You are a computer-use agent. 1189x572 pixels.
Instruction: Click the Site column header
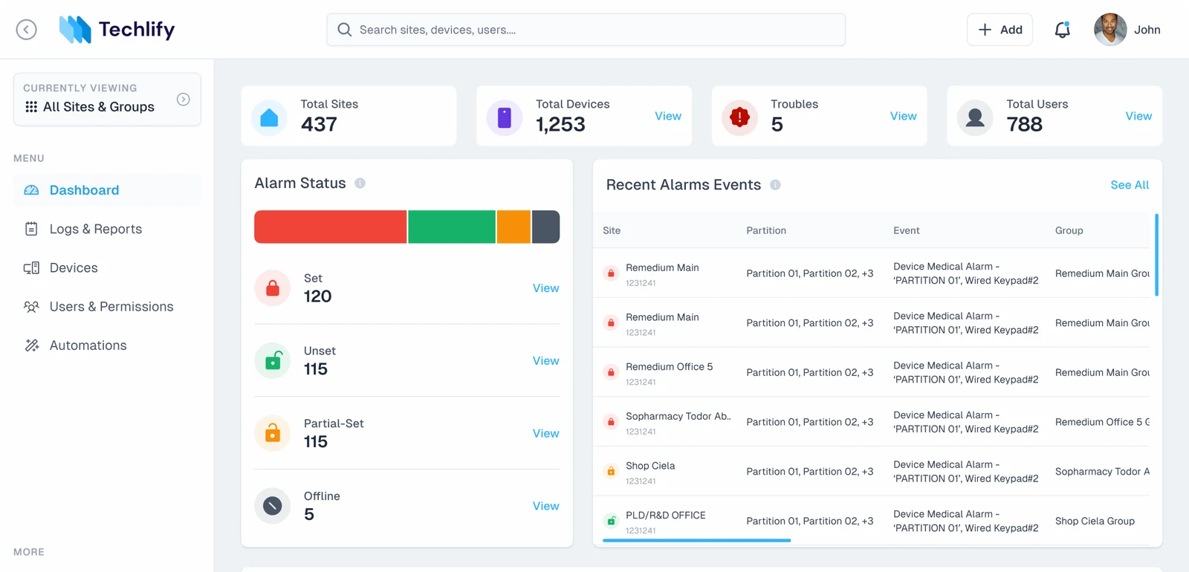coord(612,230)
